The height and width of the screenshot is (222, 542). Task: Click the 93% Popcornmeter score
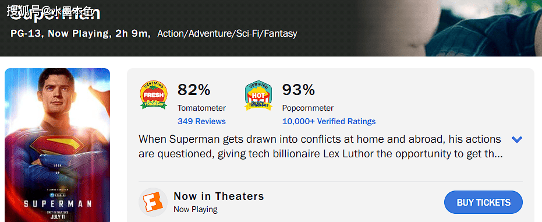299,90
